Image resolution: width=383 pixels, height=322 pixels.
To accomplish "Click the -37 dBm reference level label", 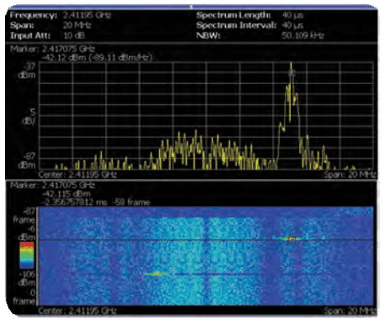I will tap(25, 69).
